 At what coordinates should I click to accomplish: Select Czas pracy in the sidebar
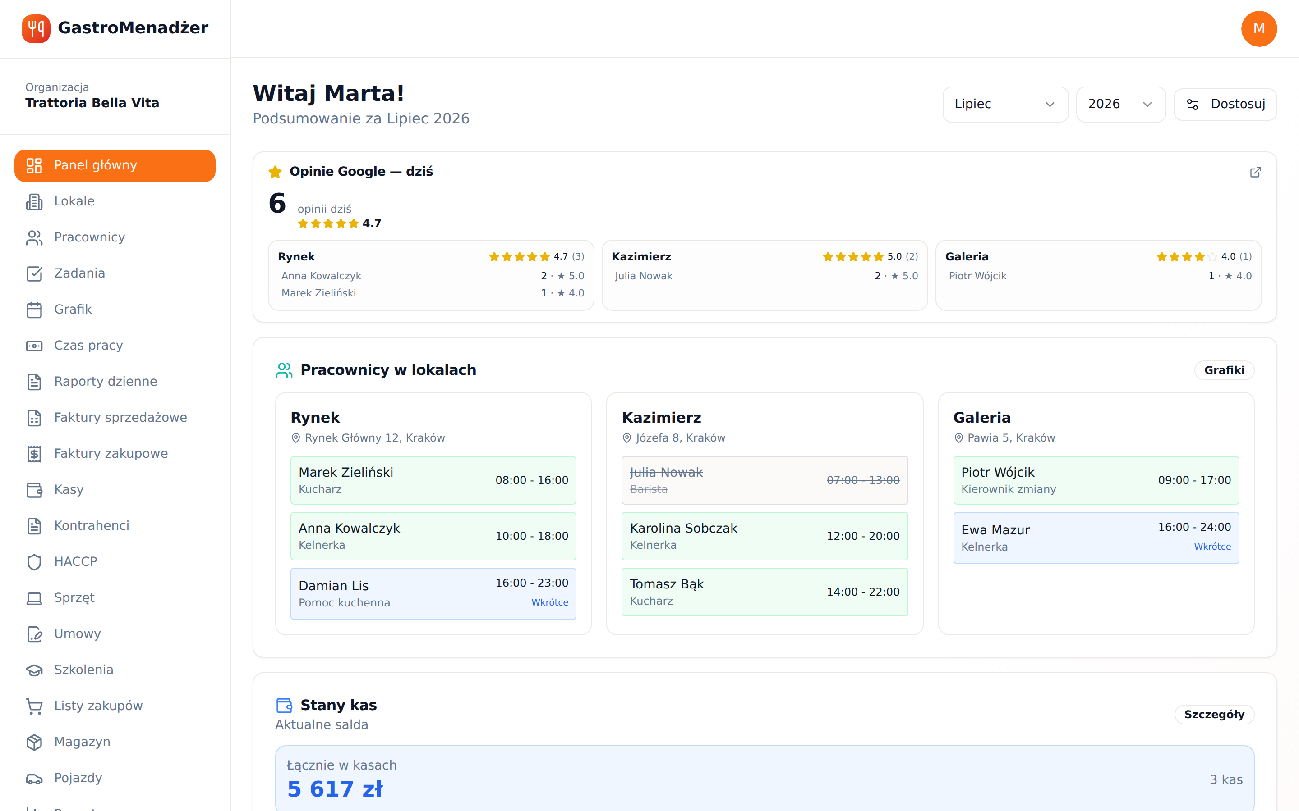click(x=115, y=346)
